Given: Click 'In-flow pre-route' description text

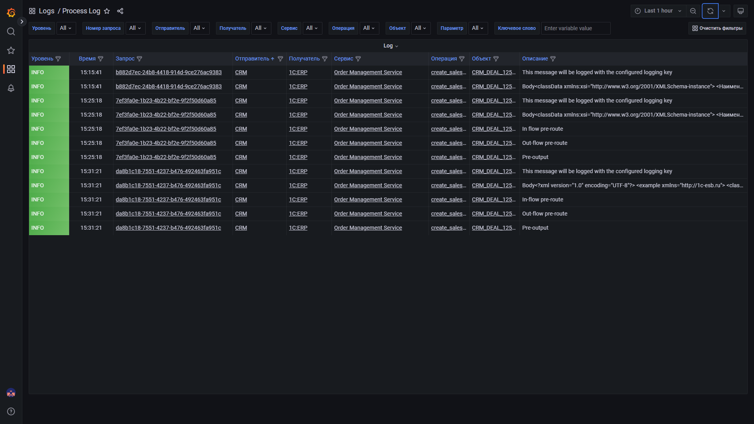Looking at the screenshot, I should pos(542,200).
